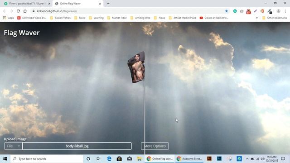Open Microsoft Store from the taskbar
Image resolution: width=290 pixels, height=163 pixels.
click(119, 159)
